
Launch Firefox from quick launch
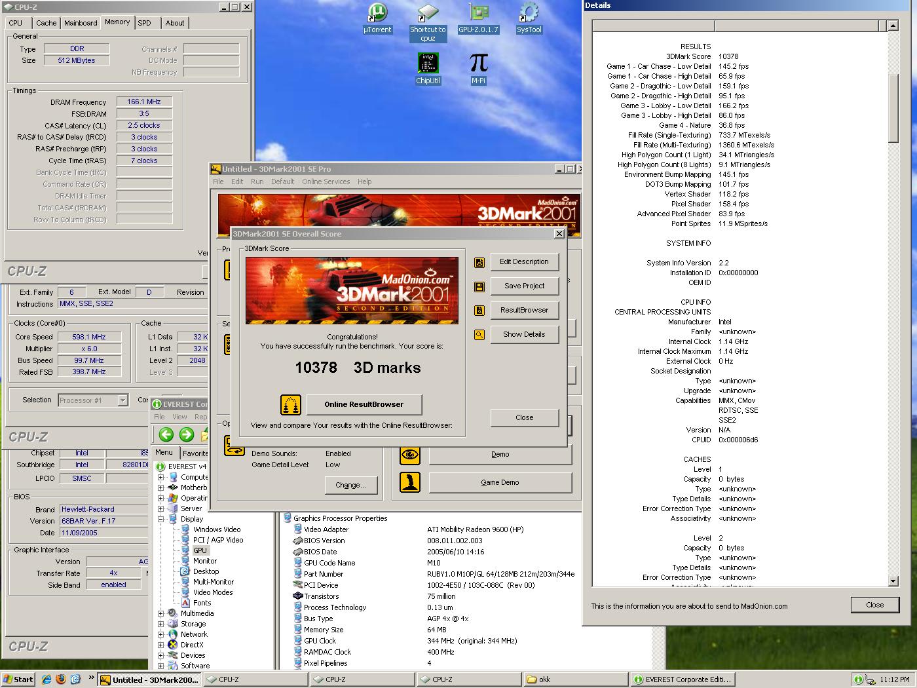click(61, 679)
